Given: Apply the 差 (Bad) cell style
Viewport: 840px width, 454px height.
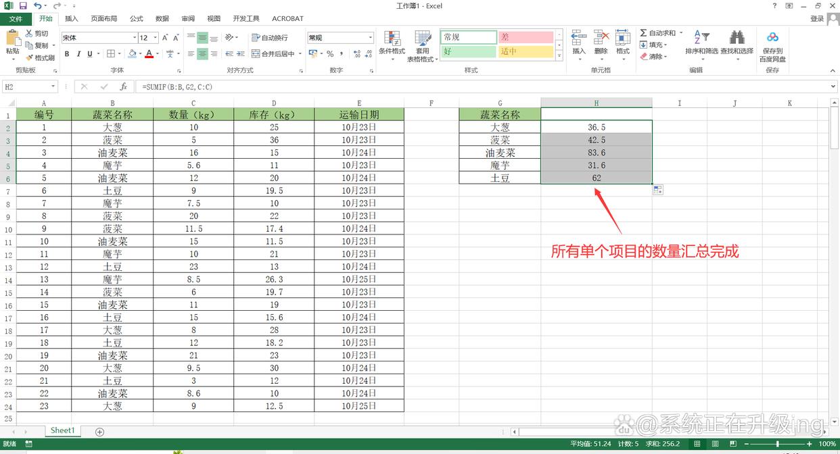Looking at the screenshot, I should click(526, 37).
